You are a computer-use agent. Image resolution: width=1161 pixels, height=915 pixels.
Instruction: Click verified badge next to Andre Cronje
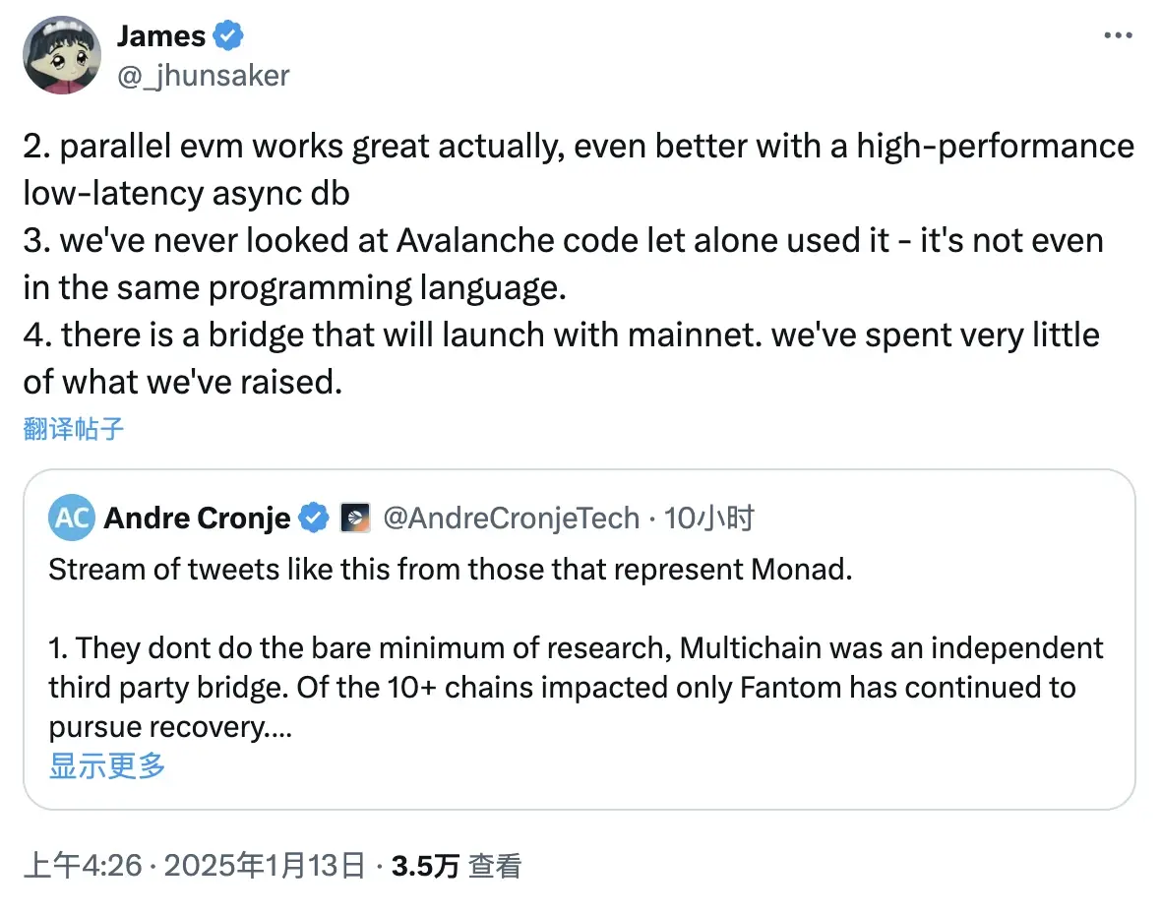(x=314, y=518)
